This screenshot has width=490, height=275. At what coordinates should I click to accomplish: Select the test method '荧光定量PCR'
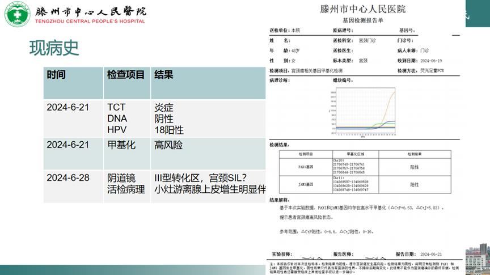coord(432,71)
